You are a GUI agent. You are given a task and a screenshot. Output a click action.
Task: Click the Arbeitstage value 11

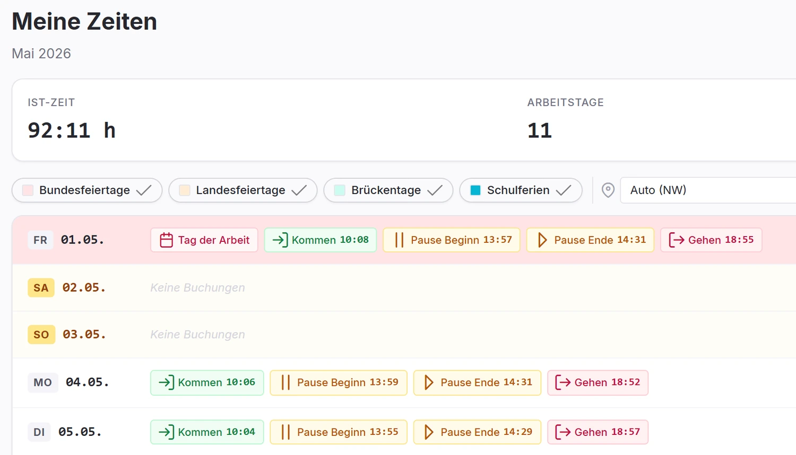[x=540, y=130]
